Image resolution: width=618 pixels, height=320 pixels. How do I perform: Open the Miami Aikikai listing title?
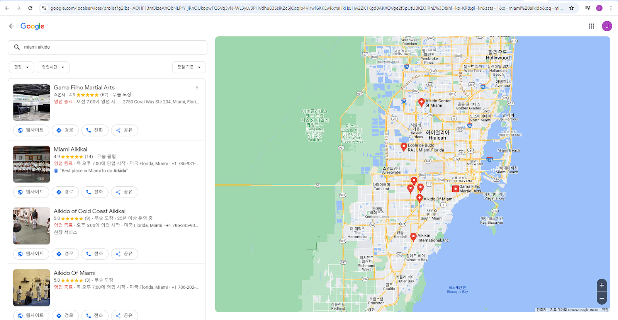[x=71, y=150]
